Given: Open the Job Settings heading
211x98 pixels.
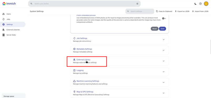Looking at the screenshot, I should (x=82, y=38).
